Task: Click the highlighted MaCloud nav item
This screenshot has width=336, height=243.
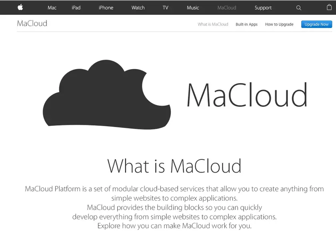Action: (226, 7)
